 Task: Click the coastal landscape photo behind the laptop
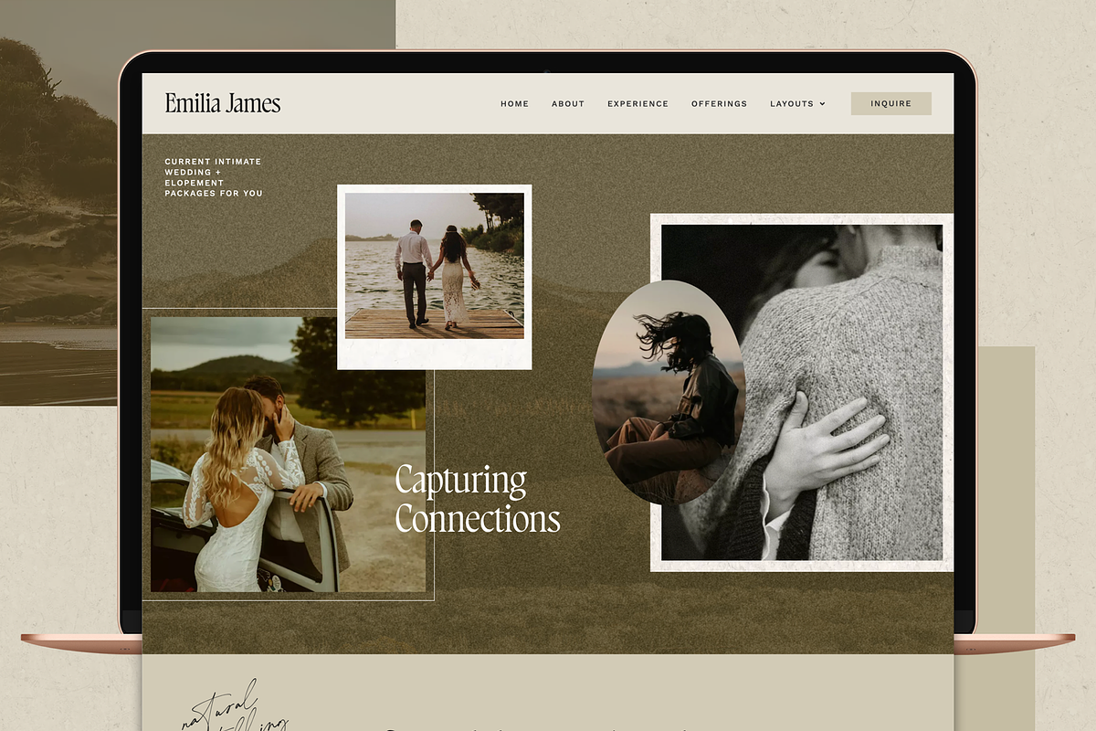[57, 228]
